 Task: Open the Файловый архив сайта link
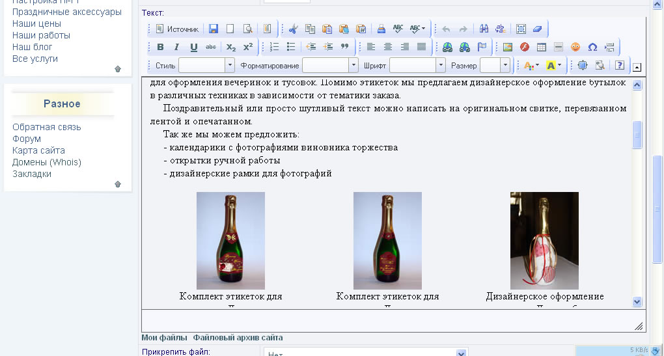click(238, 338)
